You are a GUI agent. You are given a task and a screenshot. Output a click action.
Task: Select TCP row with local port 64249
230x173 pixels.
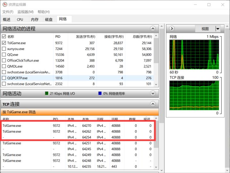(78, 155)
